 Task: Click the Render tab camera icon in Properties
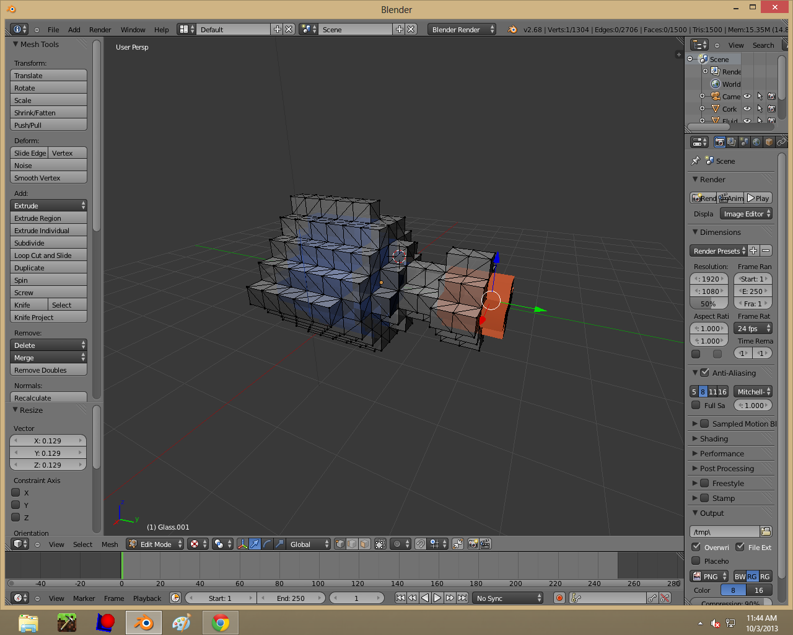(x=719, y=142)
